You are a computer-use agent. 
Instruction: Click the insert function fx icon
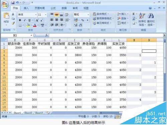46,35
